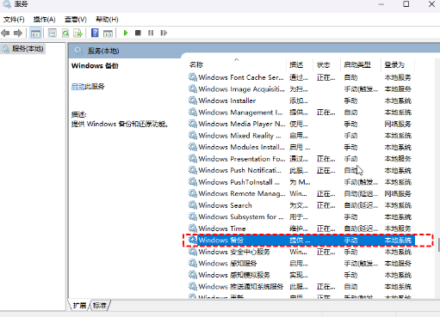
Task: Select the Windows Presentation Foundation row
Action: click(x=301, y=159)
